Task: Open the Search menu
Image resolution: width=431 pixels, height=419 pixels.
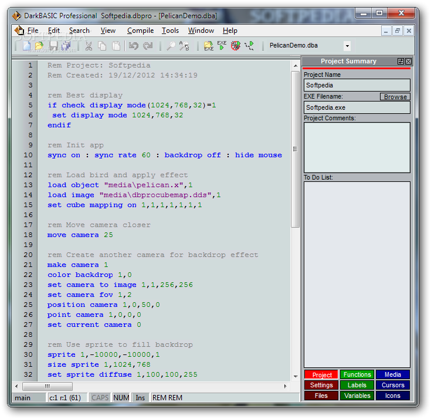Action: [x=79, y=31]
